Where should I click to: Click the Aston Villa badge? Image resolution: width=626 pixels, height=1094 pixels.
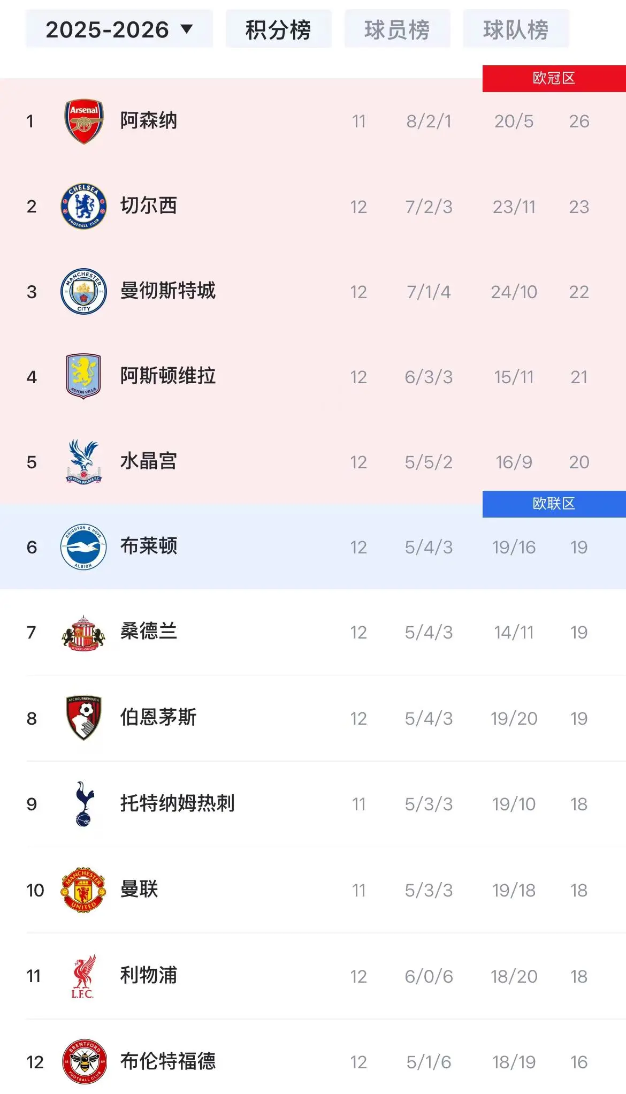click(x=83, y=377)
